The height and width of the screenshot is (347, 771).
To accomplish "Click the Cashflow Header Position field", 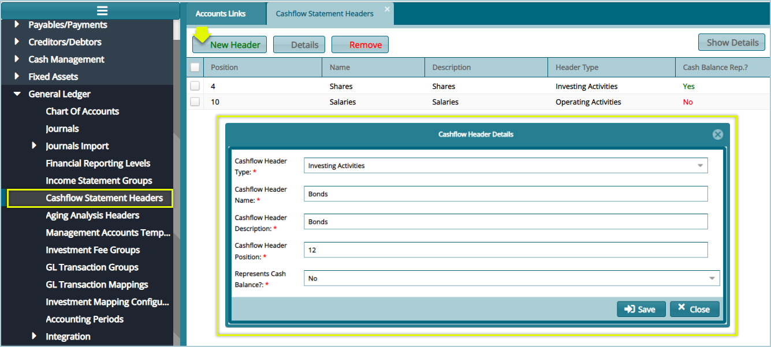I will pos(505,250).
